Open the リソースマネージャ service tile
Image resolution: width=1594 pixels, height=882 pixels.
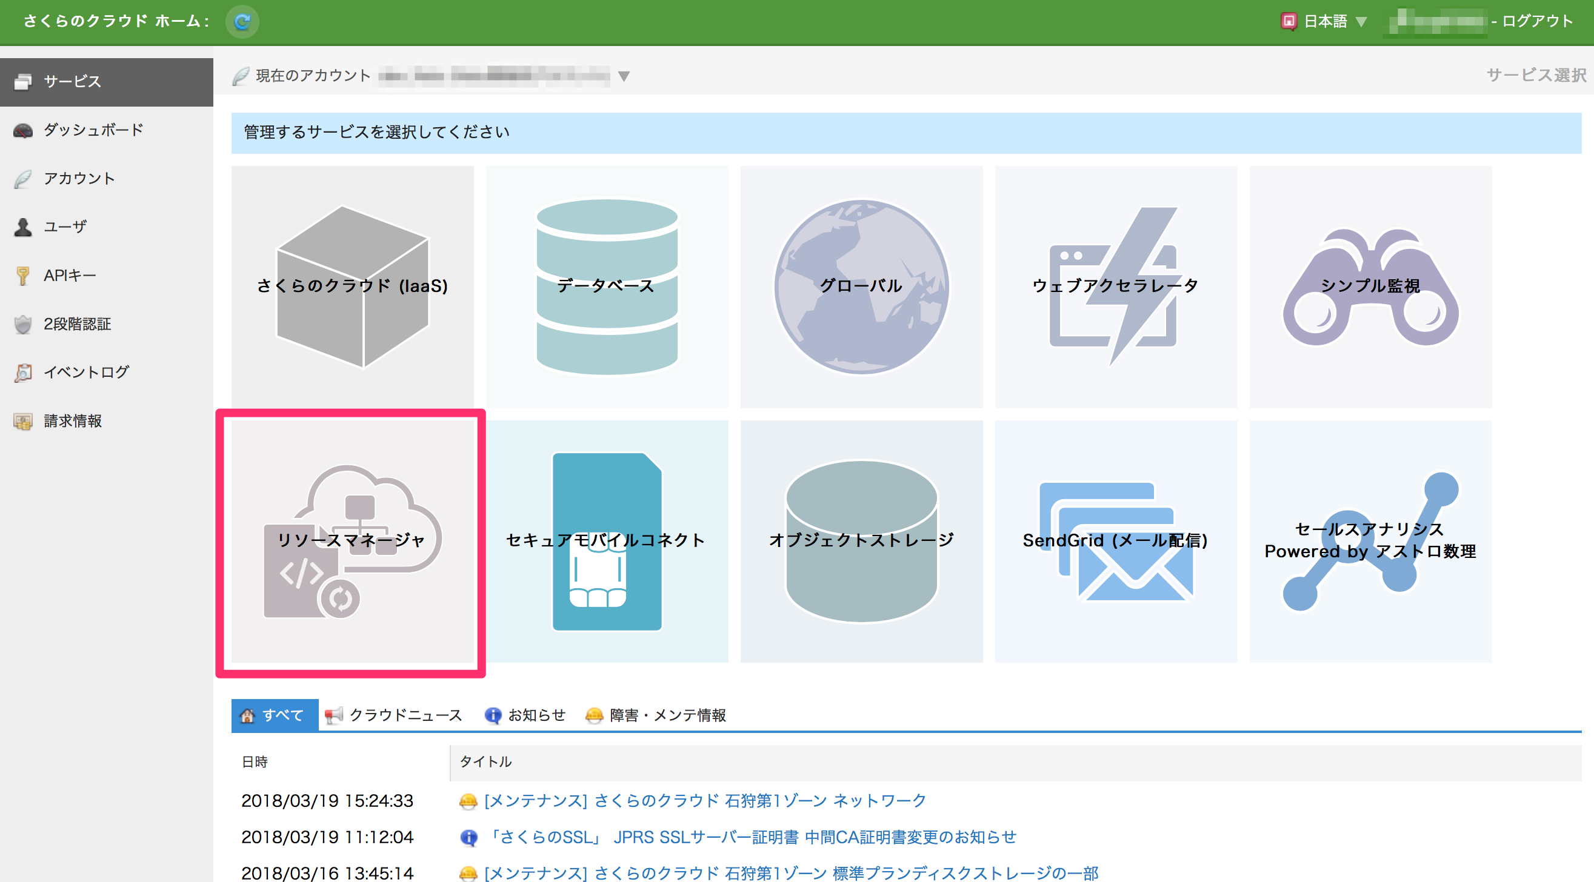pyautogui.click(x=353, y=541)
